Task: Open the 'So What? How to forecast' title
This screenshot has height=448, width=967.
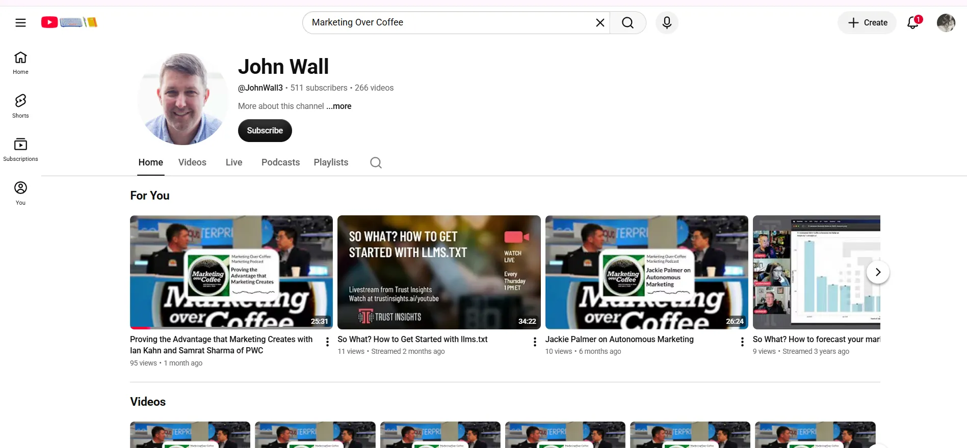Action: 817,339
